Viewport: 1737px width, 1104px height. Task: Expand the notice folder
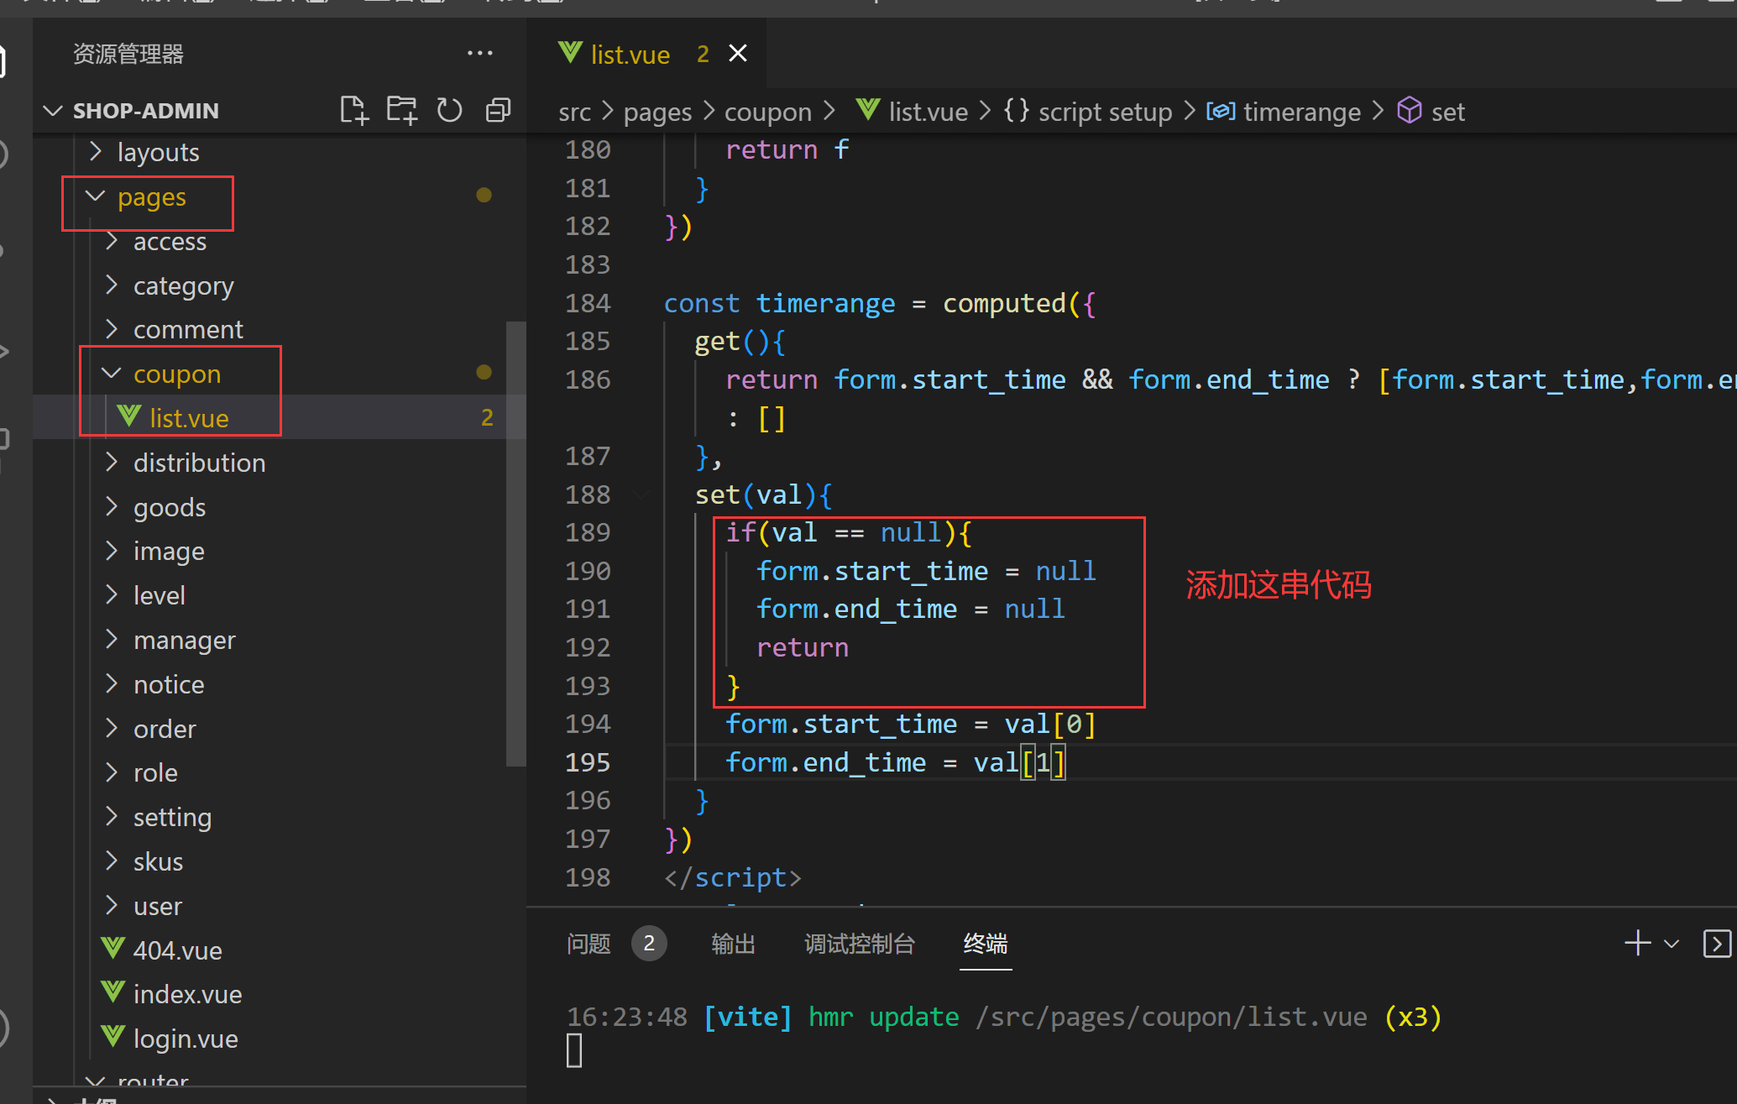pyautogui.click(x=112, y=684)
